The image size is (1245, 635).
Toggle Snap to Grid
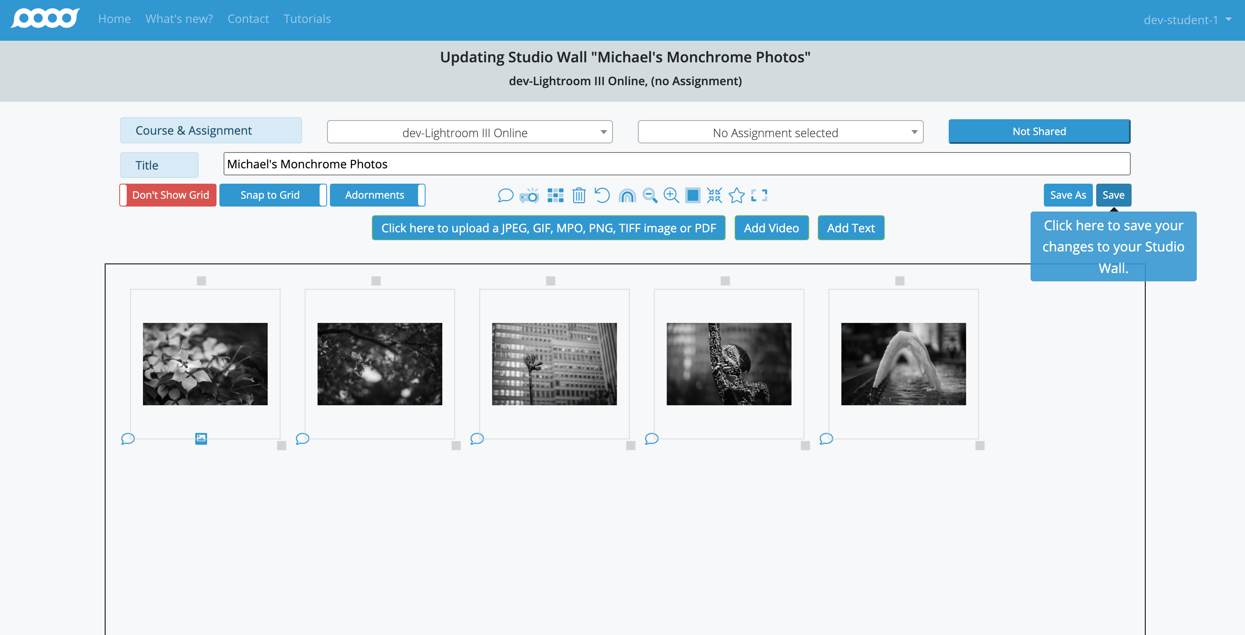coord(273,195)
